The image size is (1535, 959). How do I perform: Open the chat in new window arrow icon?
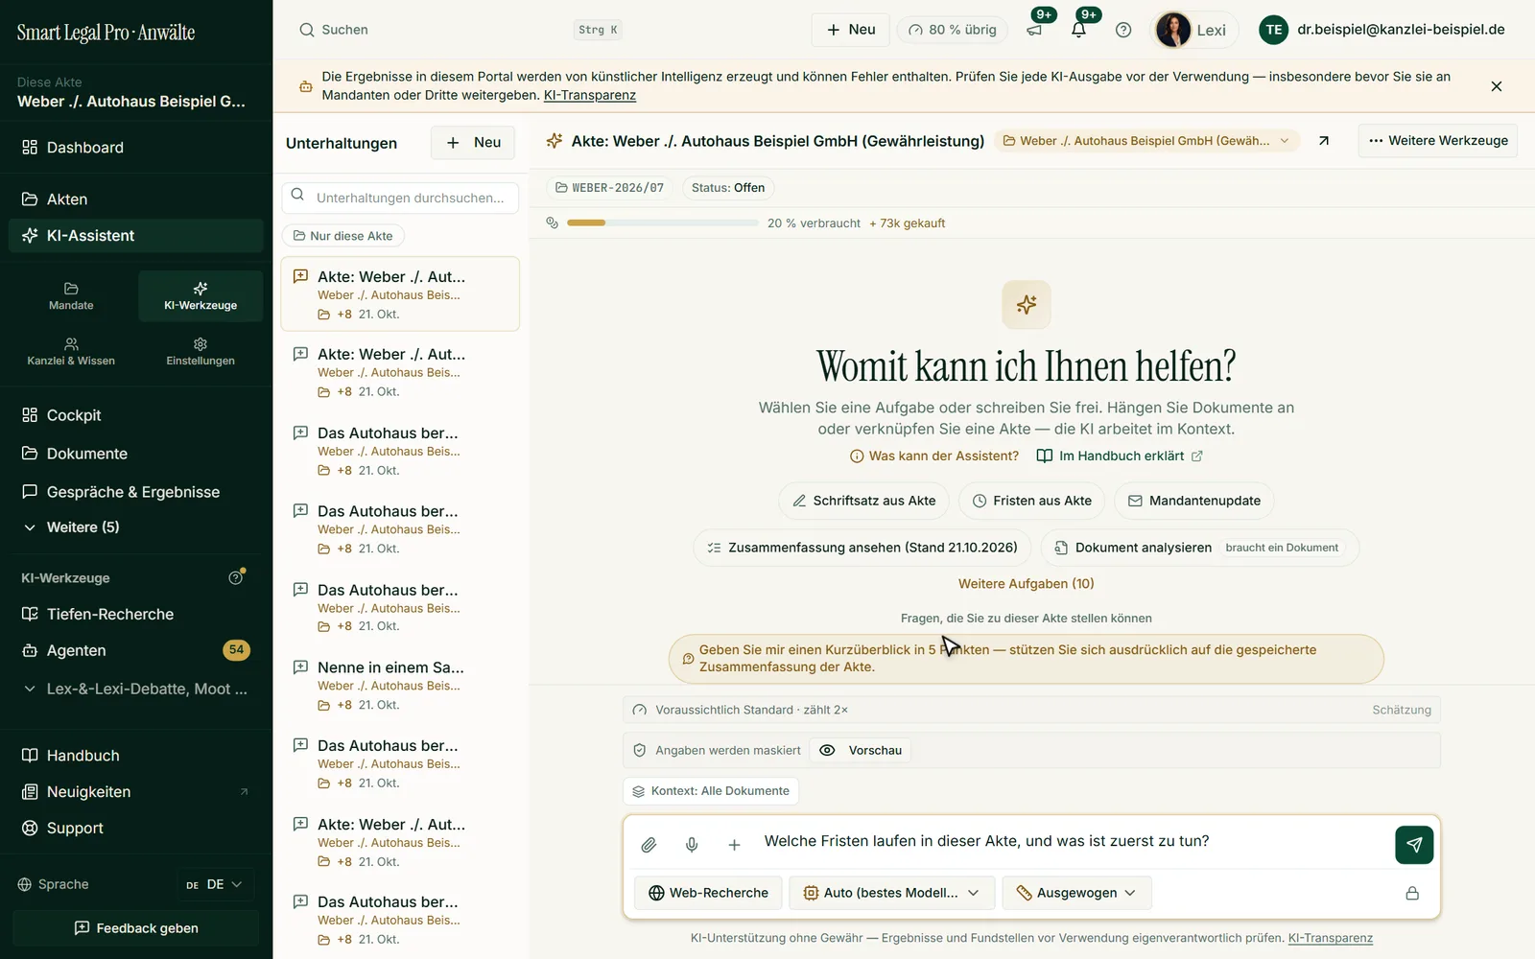[x=1324, y=141]
